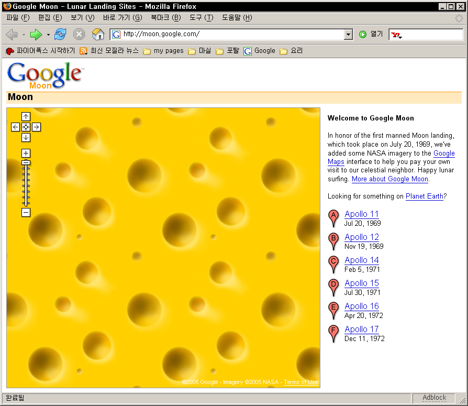Open the 편집 (E) menu
Viewport: 468px width, 406px height.
click(50, 18)
